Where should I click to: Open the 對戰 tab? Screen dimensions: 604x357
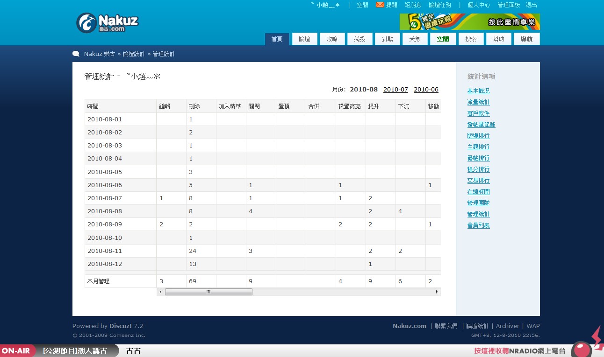[x=388, y=39]
